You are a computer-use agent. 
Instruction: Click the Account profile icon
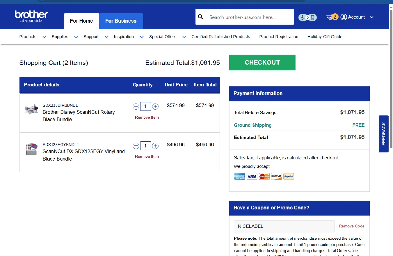coord(344,17)
